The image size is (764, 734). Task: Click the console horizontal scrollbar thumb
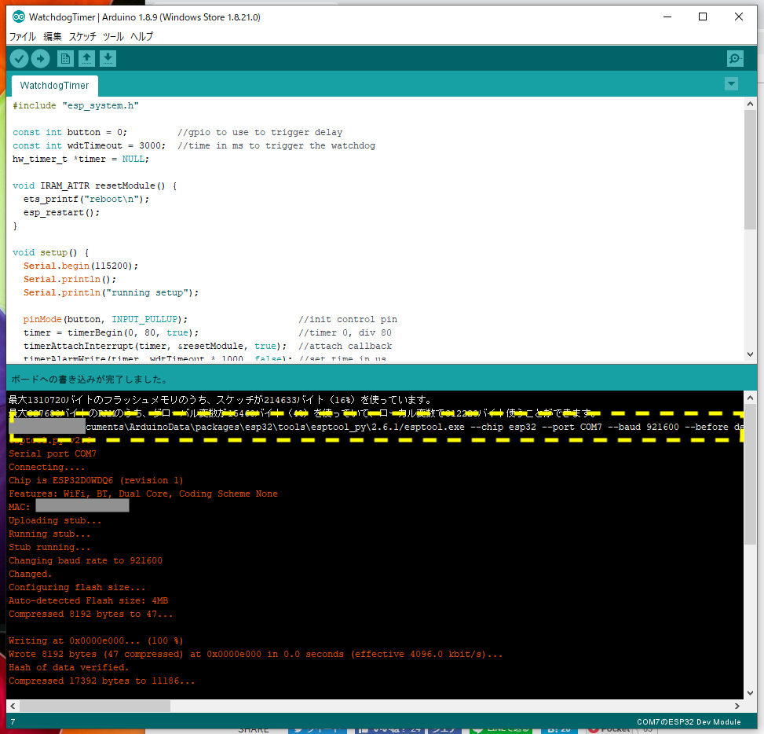point(95,706)
